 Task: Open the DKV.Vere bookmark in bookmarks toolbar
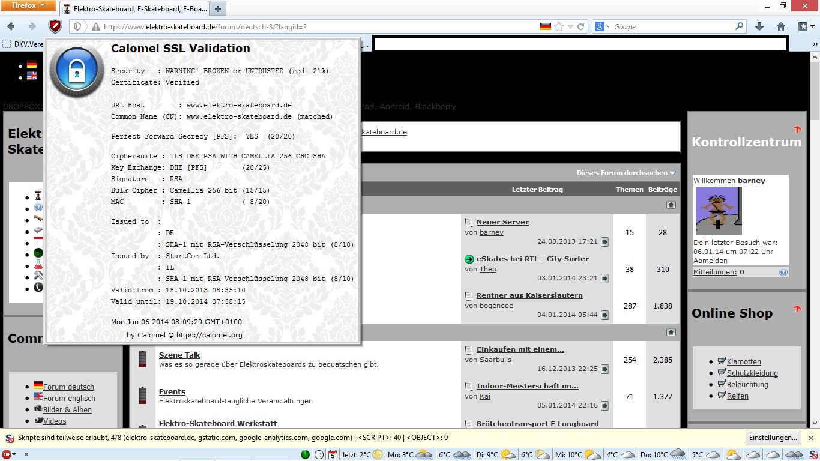23,44
